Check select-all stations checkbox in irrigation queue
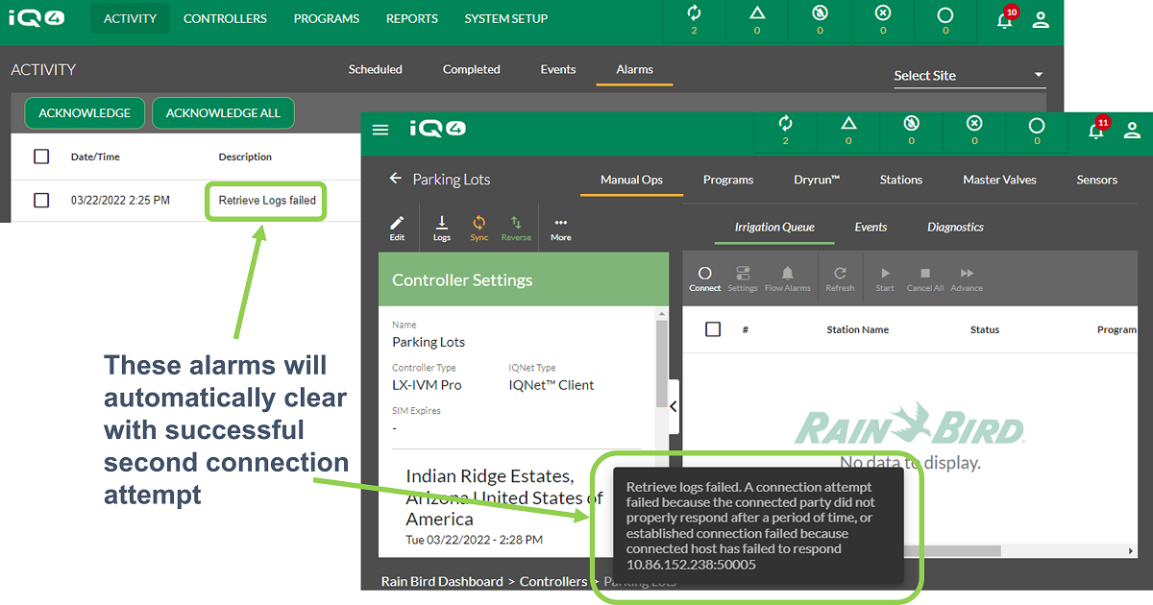Image resolution: width=1153 pixels, height=605 pixels. [713, 329]
